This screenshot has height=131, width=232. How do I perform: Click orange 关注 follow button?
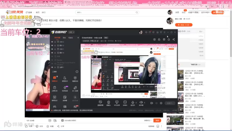[184, 25]
